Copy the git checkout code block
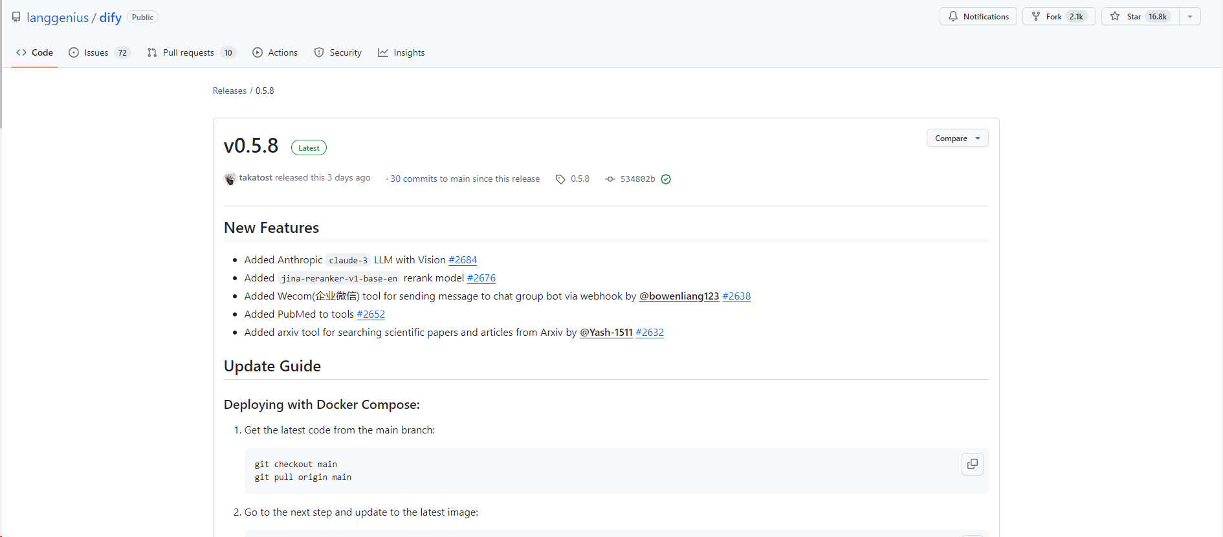Image resolution: width=1223 pixels, height=537 pixels. (x=972, y=464)
